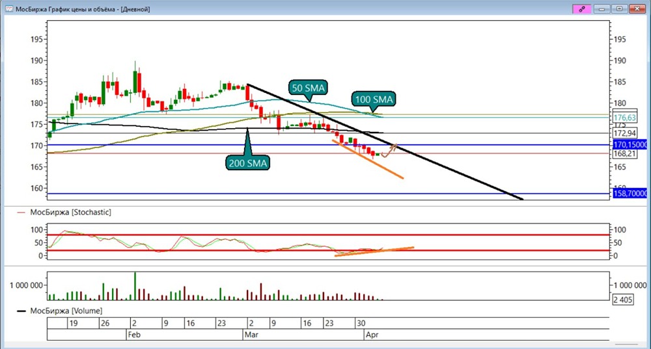
Task: Click the pink link icon in title bar
Action: tap(581, 8)
